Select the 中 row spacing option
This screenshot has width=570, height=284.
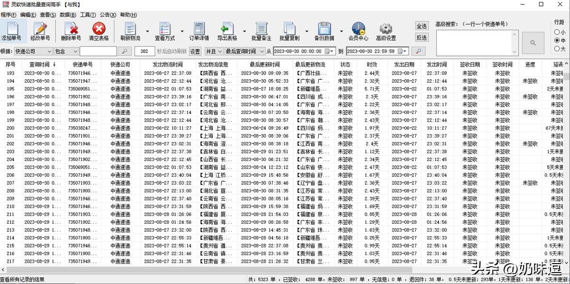pos(557,40)
